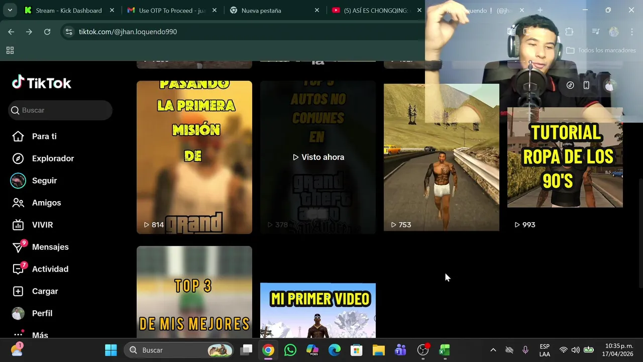Open Chrome media controls icon
This screenshot has height=362, width=643.
point(596,32)
